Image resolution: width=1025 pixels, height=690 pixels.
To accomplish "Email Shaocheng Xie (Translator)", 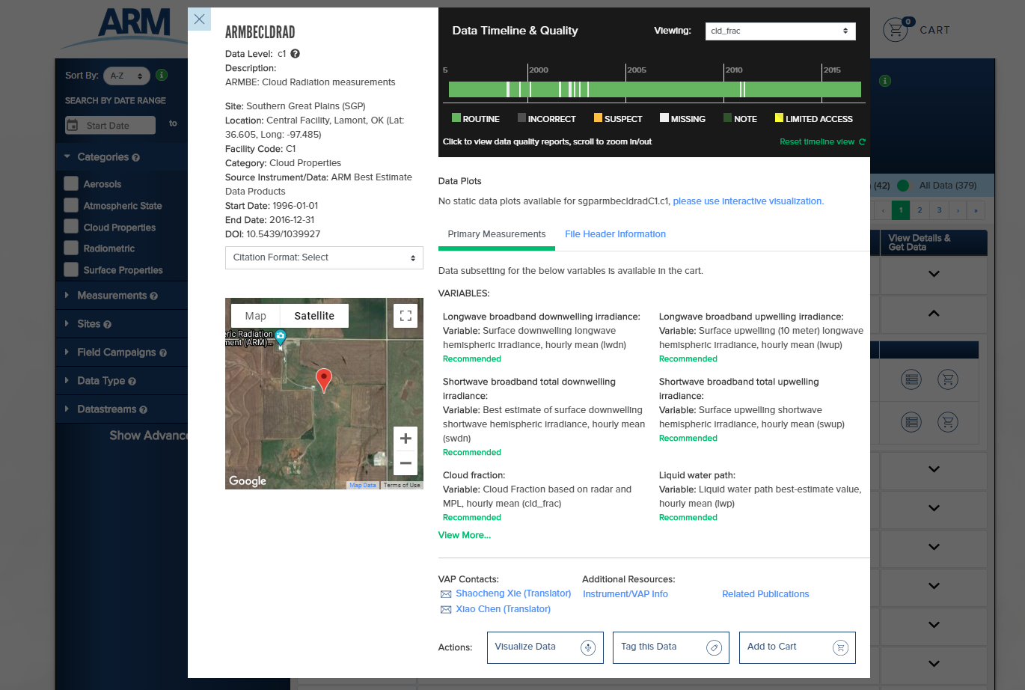I will [513, 593].
